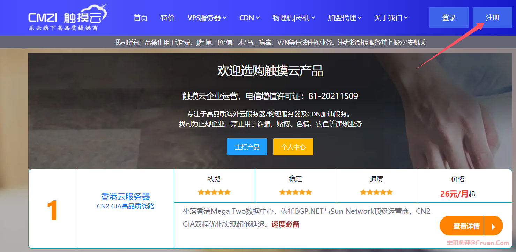This screenshot has width=516, height=252.
Task: Click the yellow 个人中心 button
Action: click(293, 147)
